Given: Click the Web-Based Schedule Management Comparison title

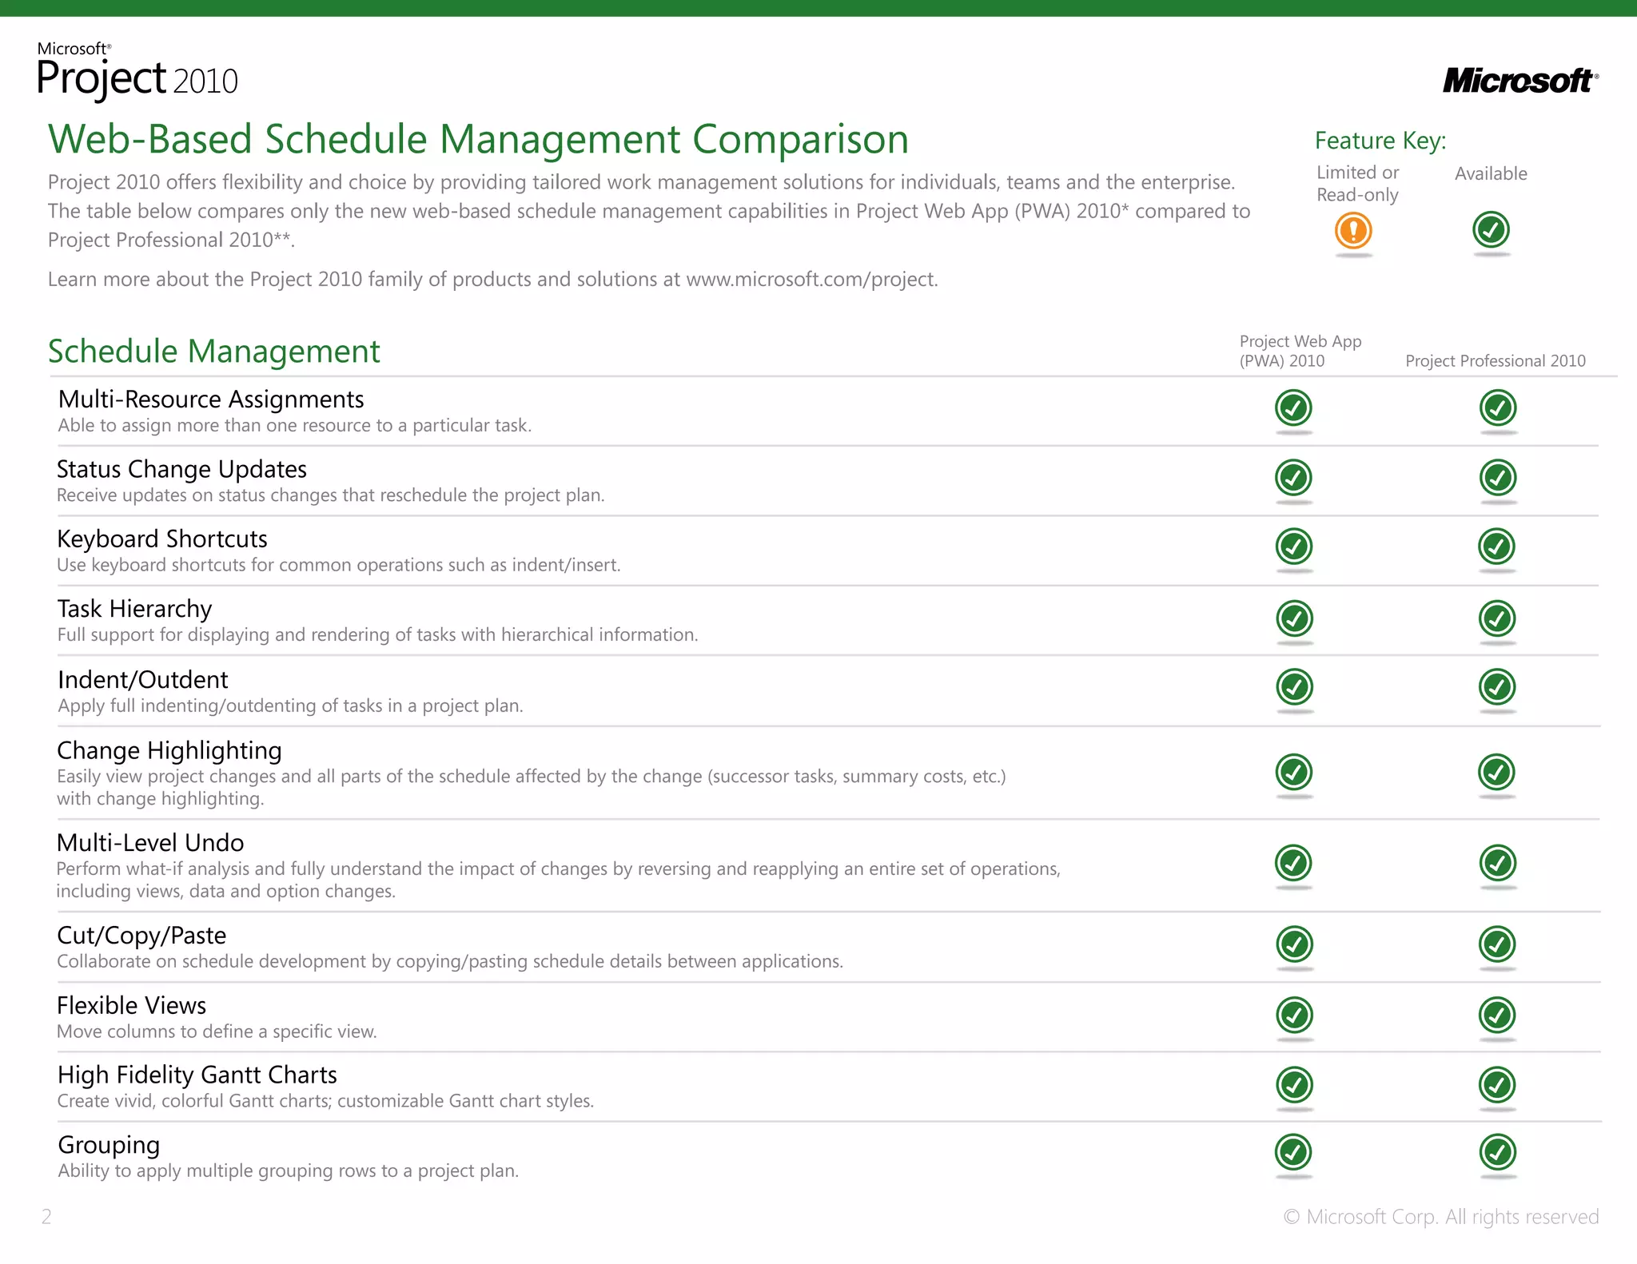Looking at the screenshot, I should click(478, 139).
